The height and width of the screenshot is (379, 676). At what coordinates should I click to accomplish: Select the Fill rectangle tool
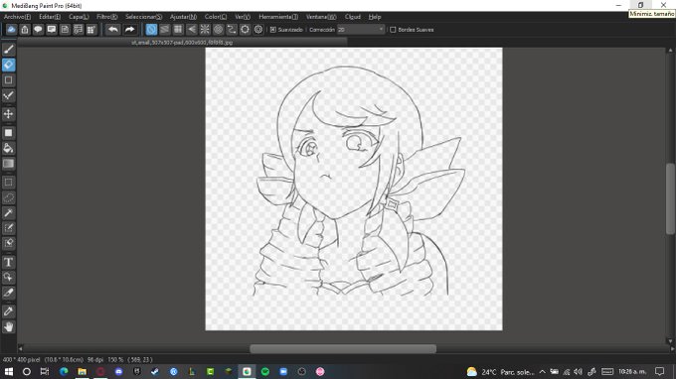(x=8, y=133)
